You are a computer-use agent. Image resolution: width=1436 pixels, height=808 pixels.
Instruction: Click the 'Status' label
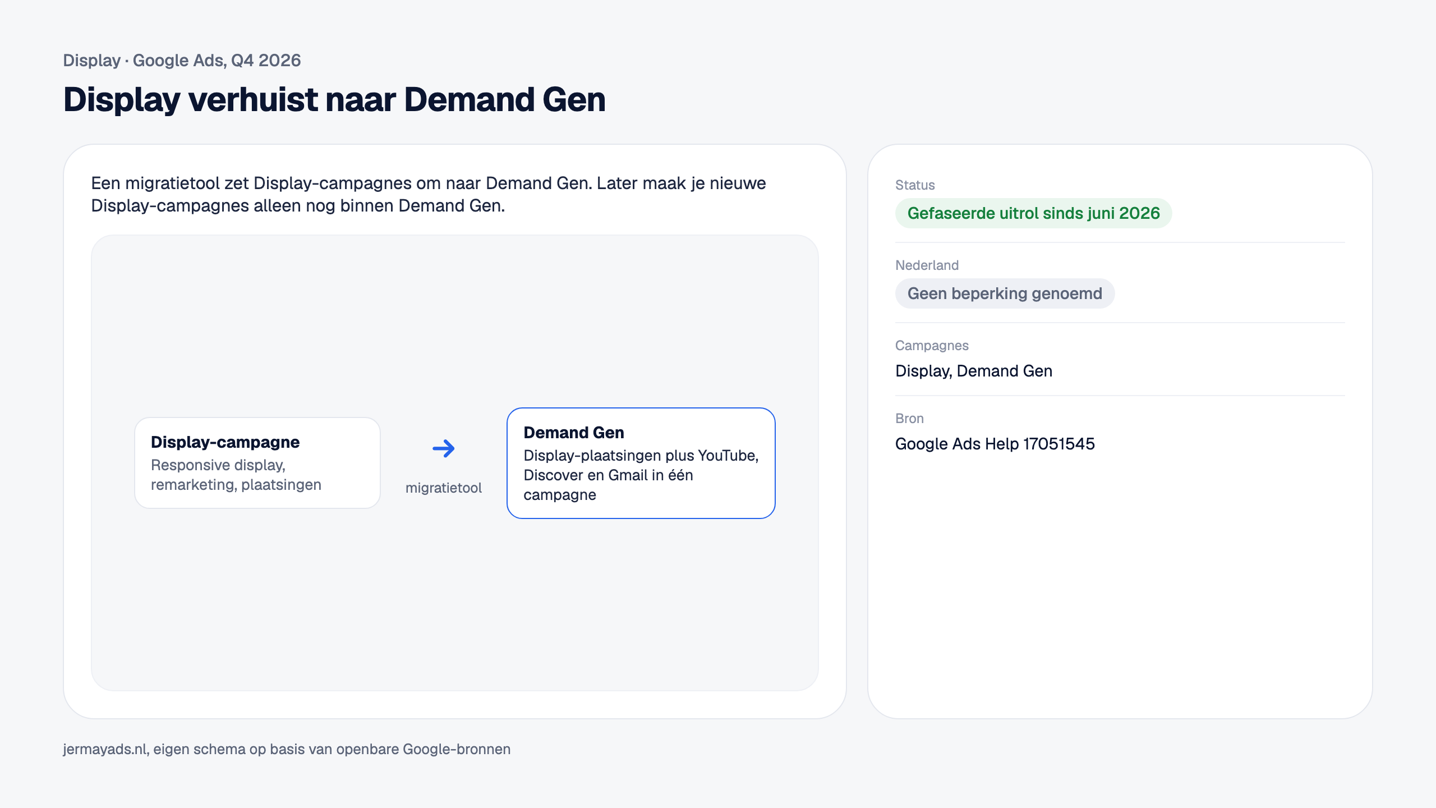(x=915, y=185)
